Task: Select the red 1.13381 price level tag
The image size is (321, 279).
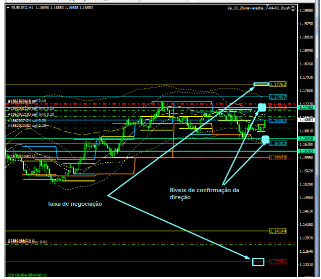Action: (x=278, y=262)
